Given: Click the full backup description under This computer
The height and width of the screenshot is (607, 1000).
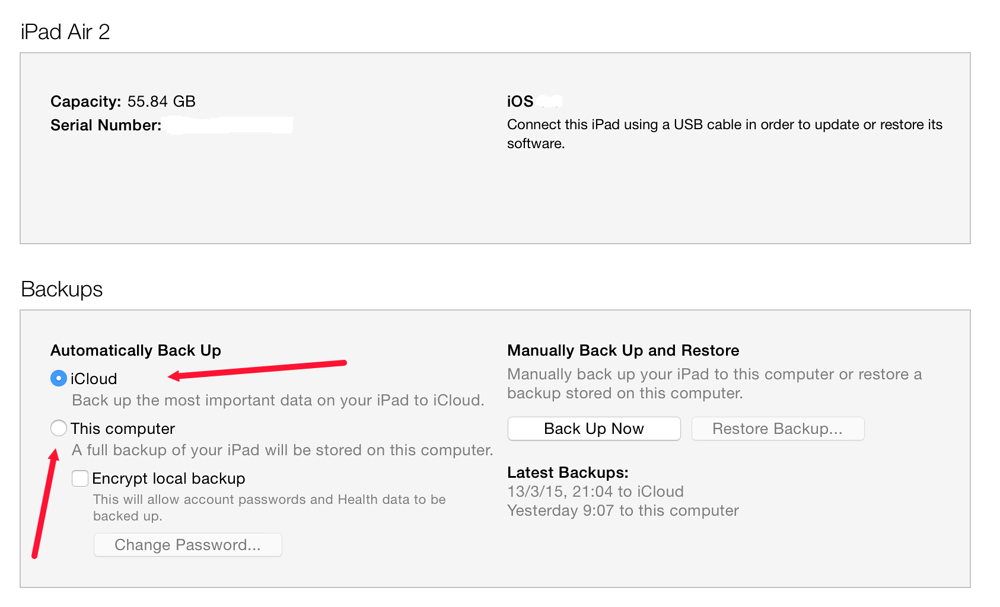Looking at the screenshot, I should (x=282, y=450).
